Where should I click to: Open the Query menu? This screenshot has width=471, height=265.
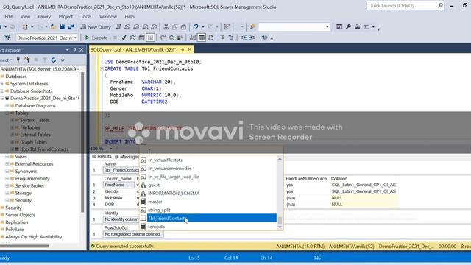(x=44, y=16)
